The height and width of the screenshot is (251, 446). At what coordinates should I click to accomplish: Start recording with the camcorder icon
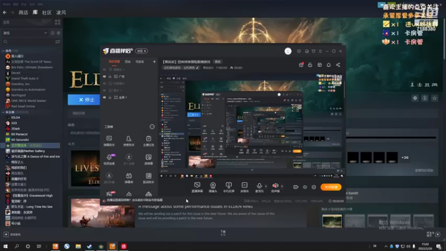[x=296, y=187]
